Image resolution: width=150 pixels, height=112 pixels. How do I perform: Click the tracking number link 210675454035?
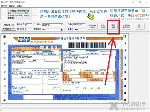19,13
